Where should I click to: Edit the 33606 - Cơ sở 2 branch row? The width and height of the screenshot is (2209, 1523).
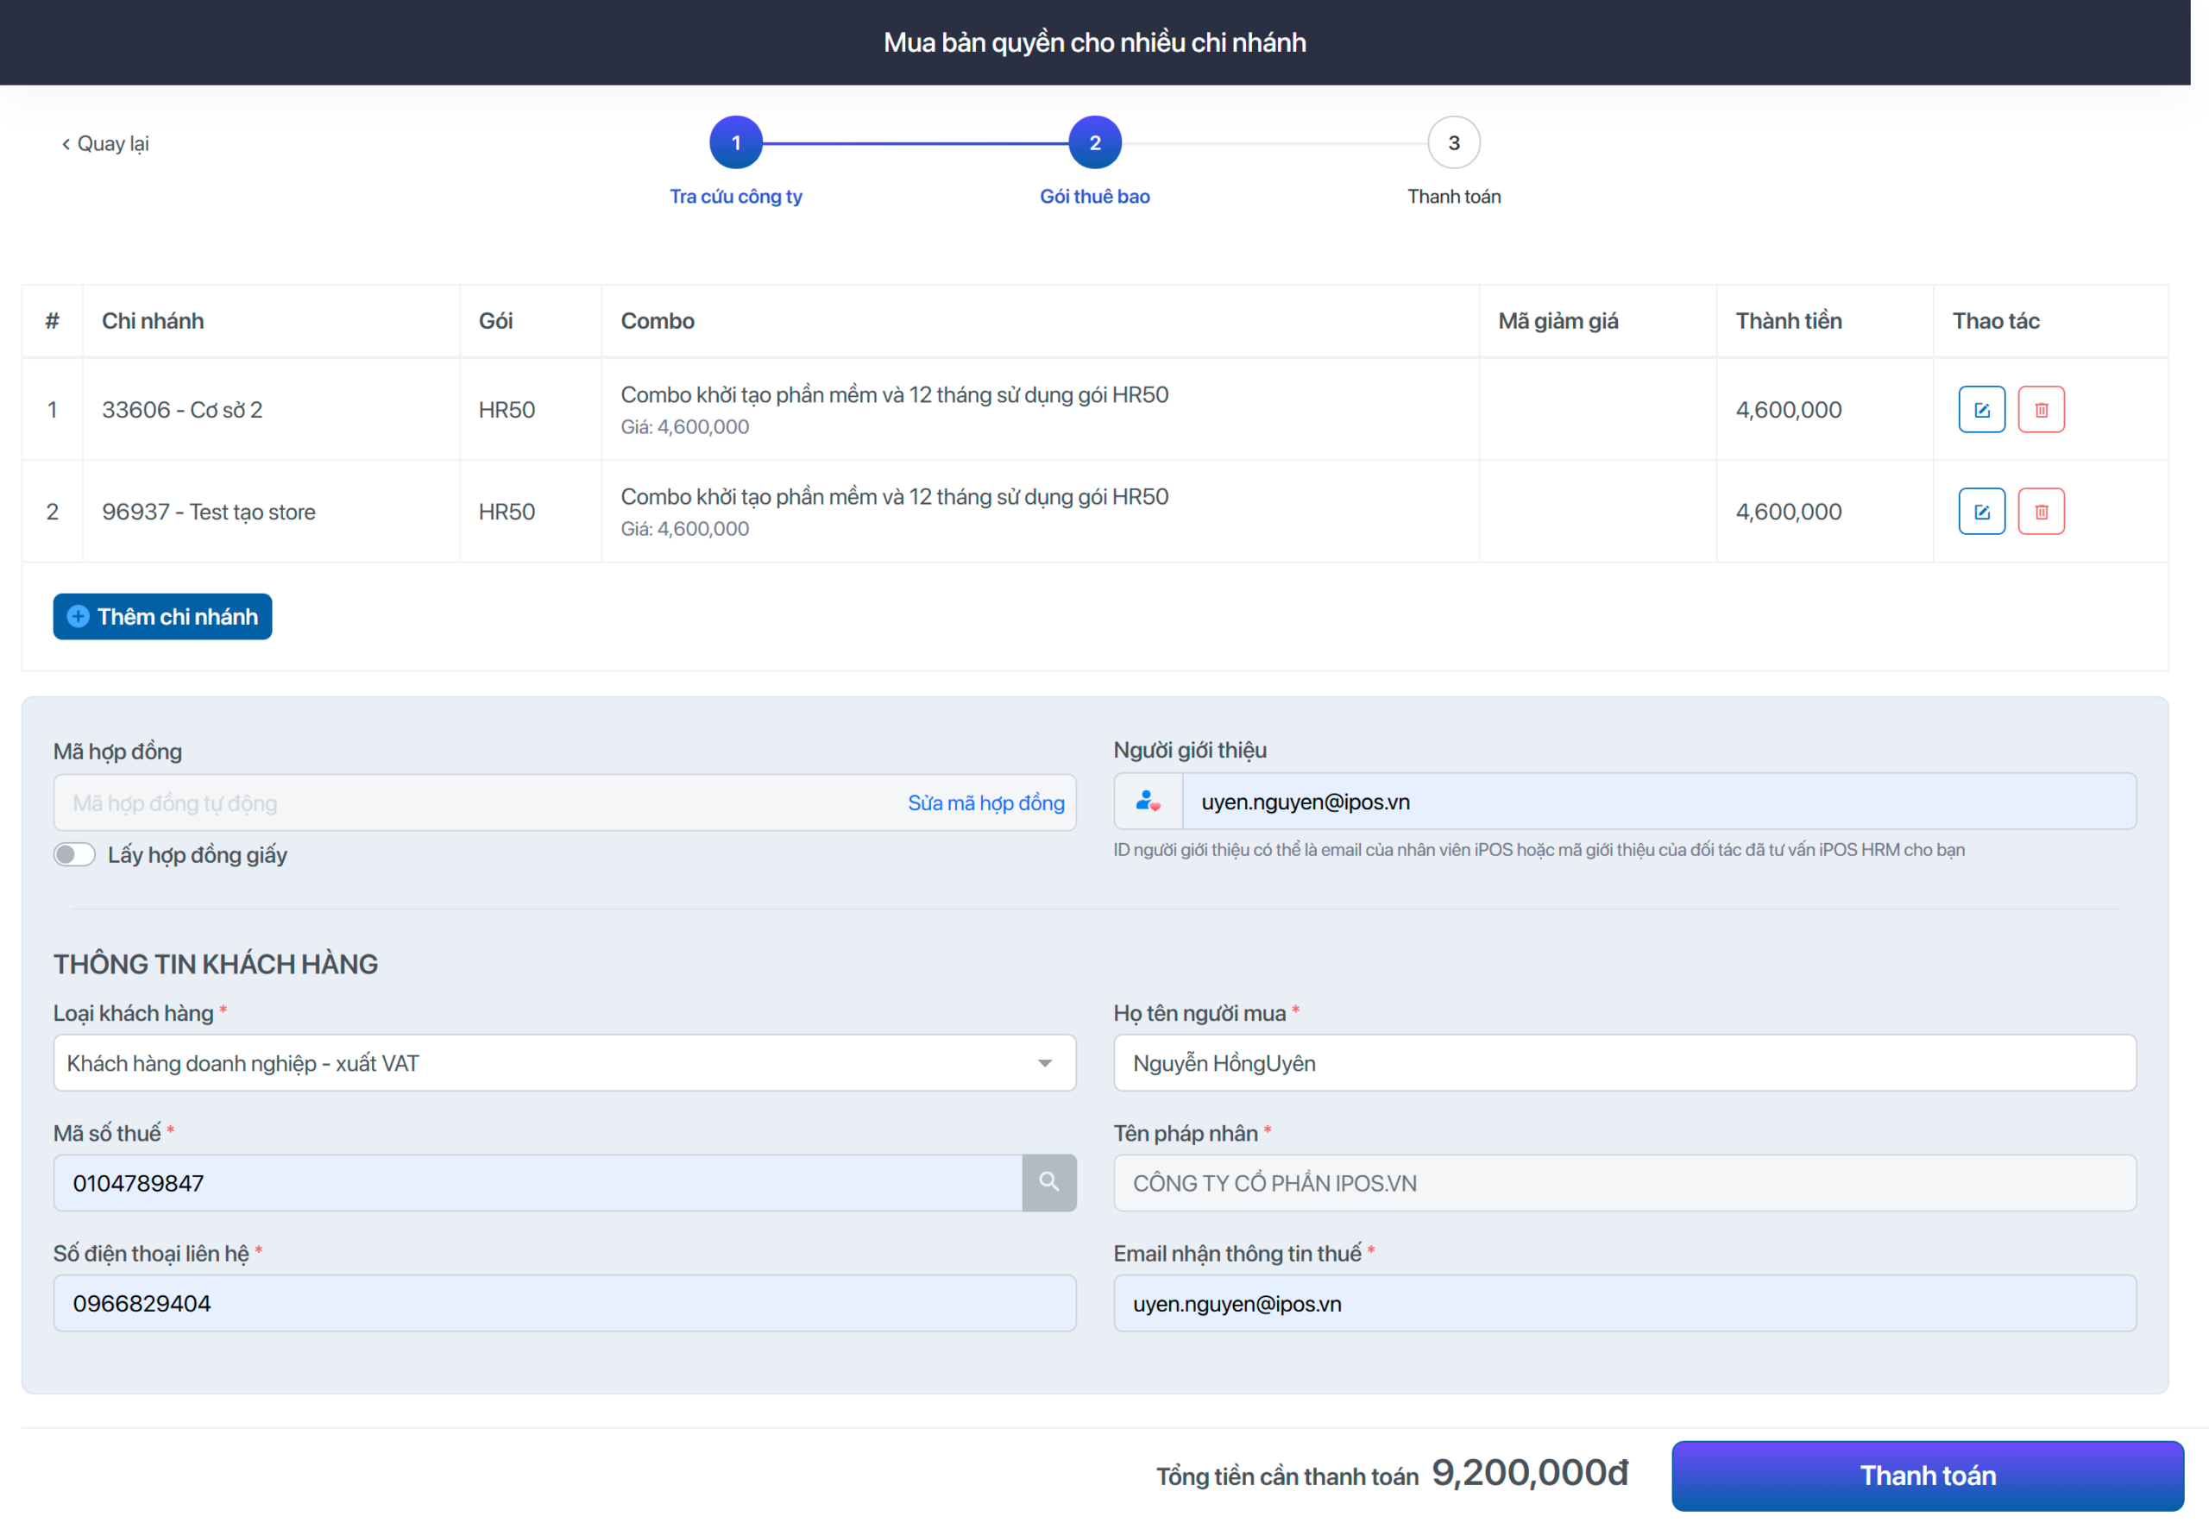click(1981, 409)
